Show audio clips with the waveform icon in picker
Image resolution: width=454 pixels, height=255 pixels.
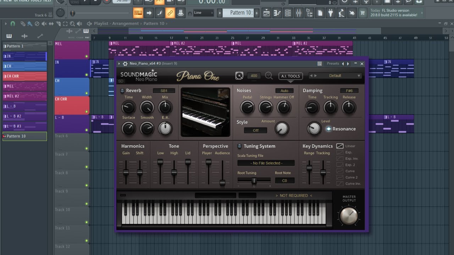24,36
